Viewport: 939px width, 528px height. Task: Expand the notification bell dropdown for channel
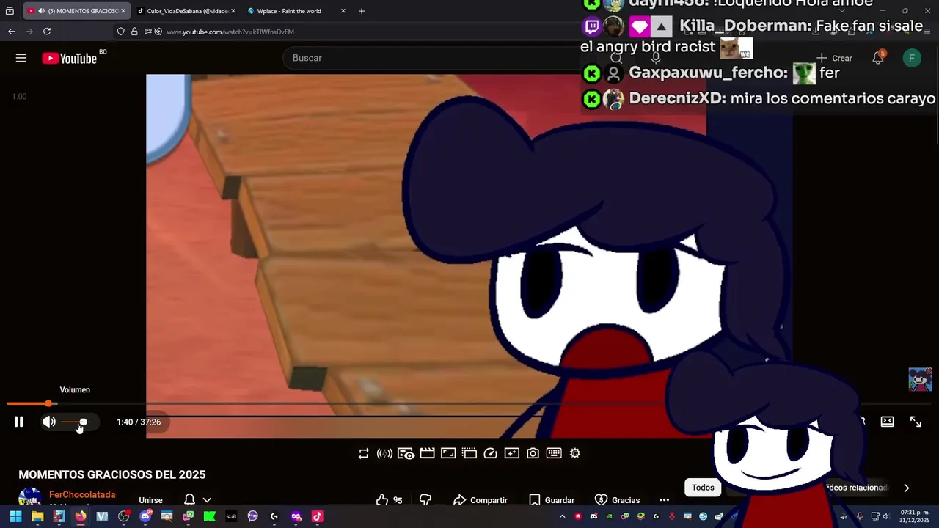tap(207, 500)
